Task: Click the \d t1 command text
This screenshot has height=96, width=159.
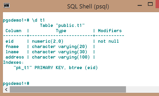Action: point(38,20)
